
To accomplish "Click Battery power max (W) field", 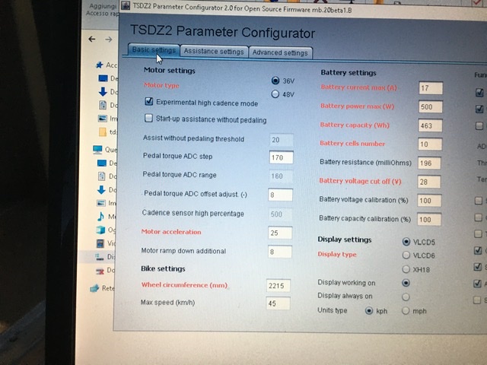I will [430, 106].
